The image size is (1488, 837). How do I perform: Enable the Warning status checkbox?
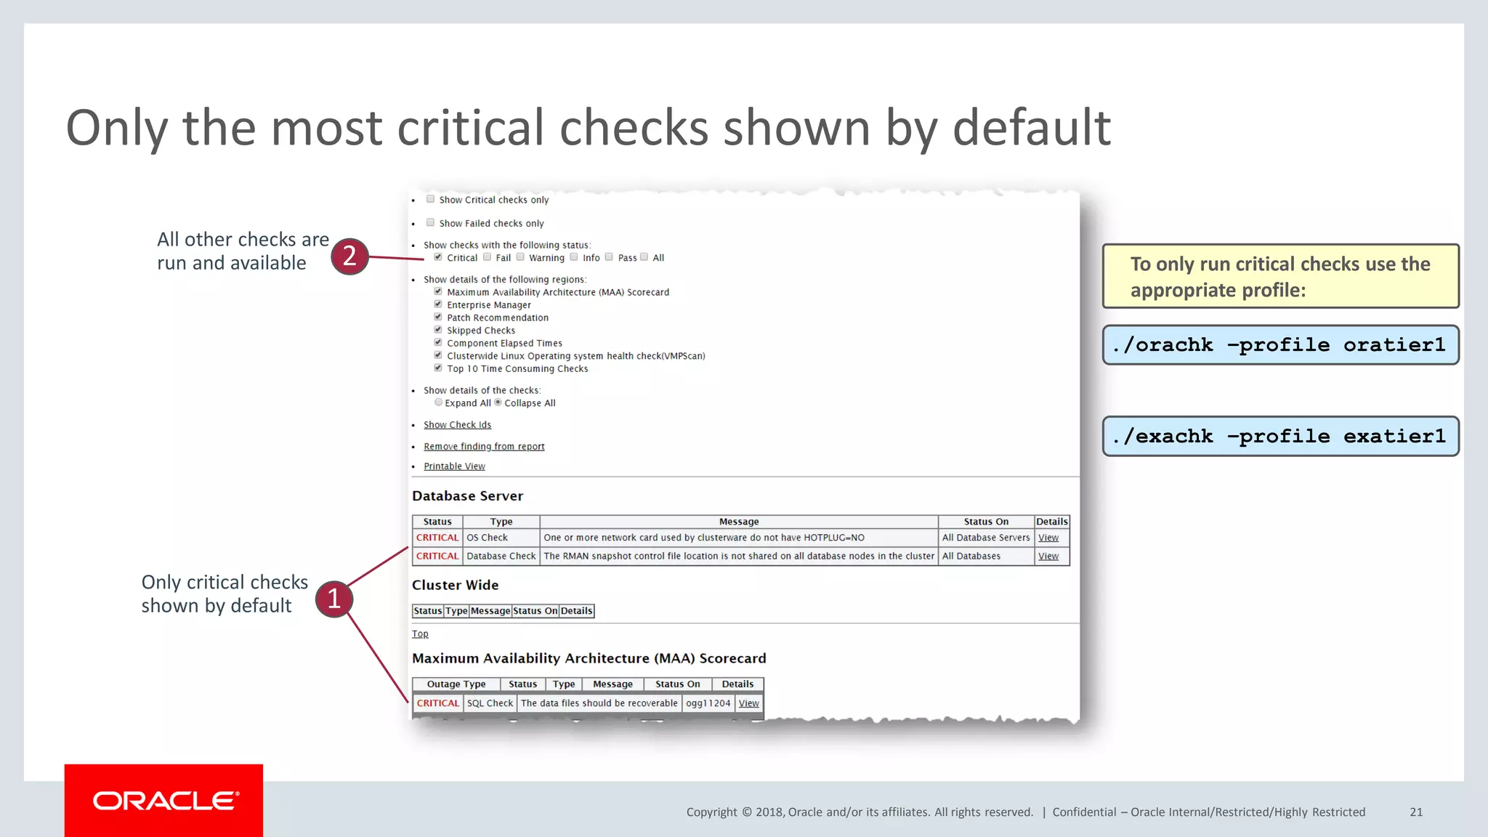pos(520,256)
